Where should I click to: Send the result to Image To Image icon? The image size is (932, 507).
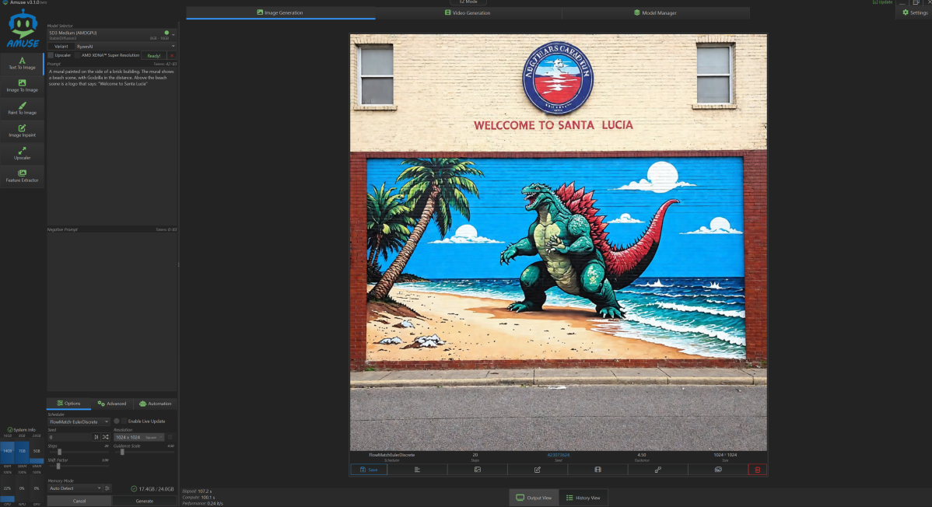tap(478, 470)
